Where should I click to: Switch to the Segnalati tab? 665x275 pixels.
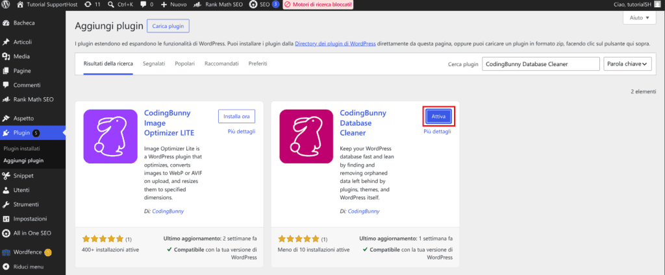click(x=154, y=64)
